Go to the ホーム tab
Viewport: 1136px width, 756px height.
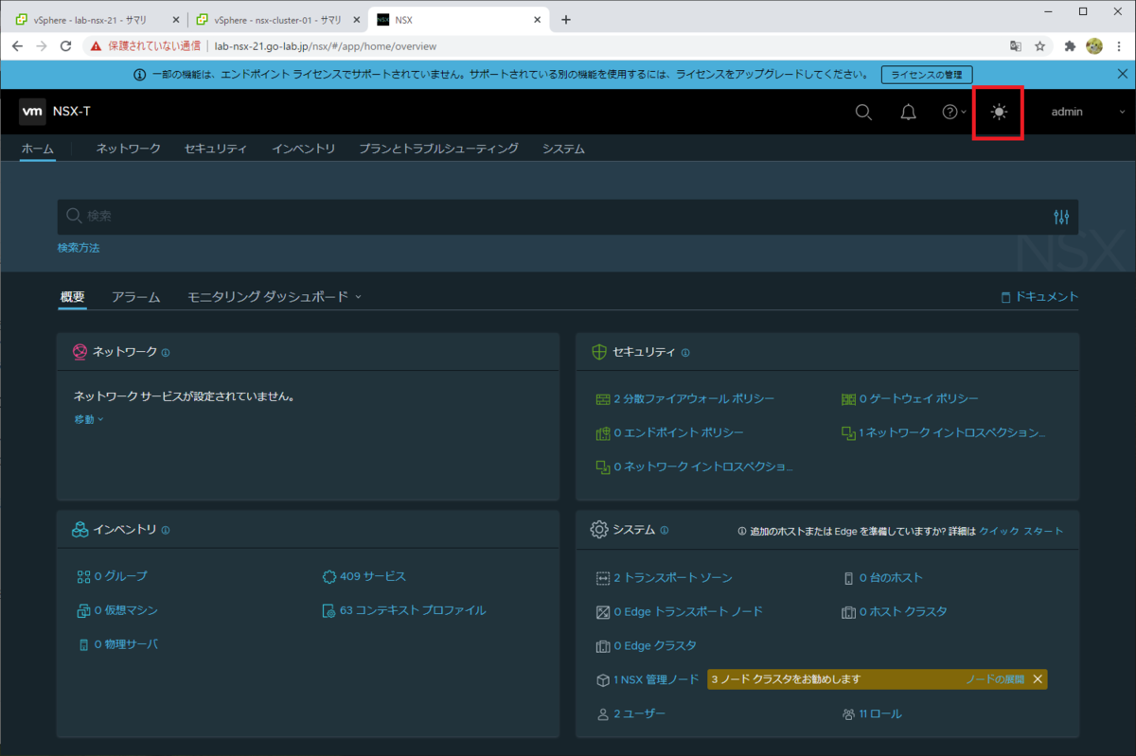(x=38, y=149)
